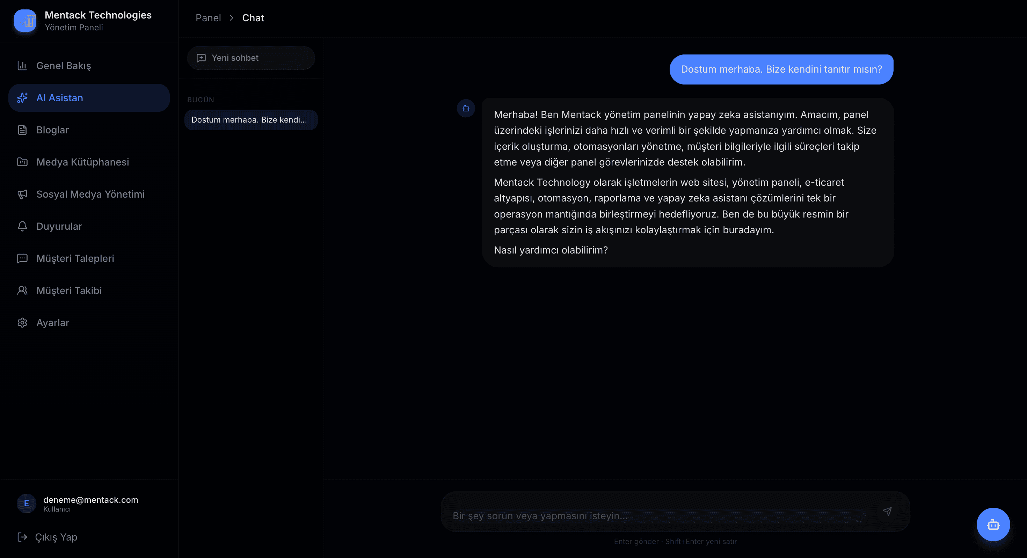The height and width of the screenshot is (558, 1027).
Task: Click the Müşteri Takibi people icon
Action: point(22,291)
